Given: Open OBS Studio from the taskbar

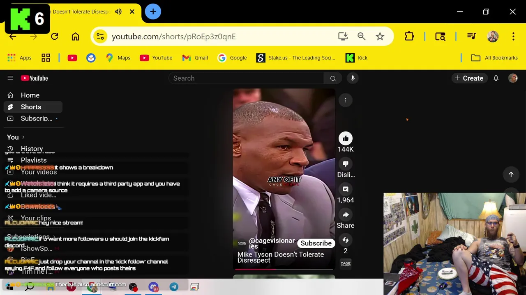Looking at the screenshot, I should click(133, 287).
